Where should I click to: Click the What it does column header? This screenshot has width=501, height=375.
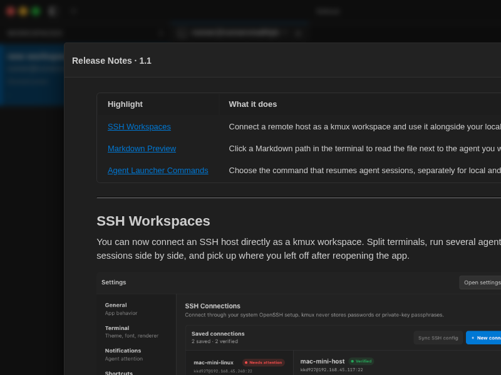click(x=253, y=104)
